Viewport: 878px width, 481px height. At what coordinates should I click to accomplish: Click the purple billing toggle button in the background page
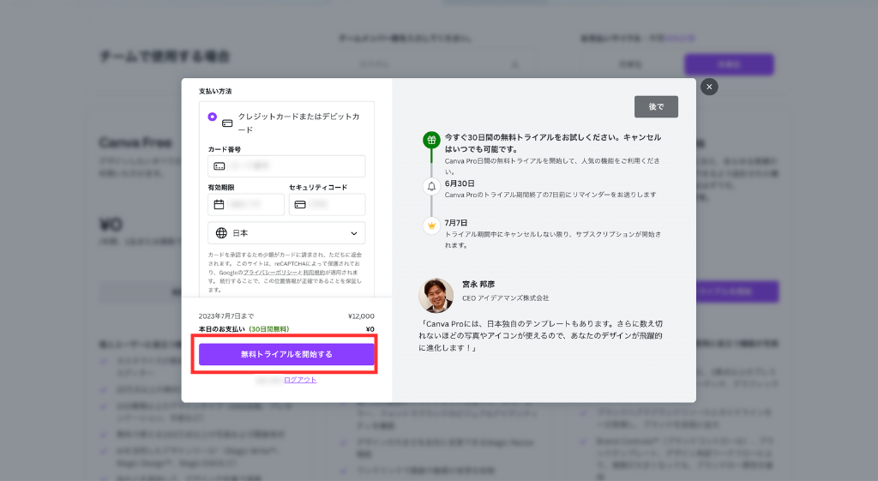coord(729,64)
